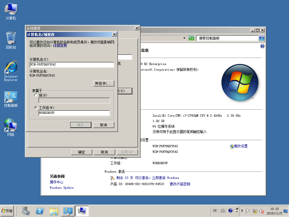Screen dimensions: 289x217
Task: Click the muted volume tray icon
Action: (261, 211)
